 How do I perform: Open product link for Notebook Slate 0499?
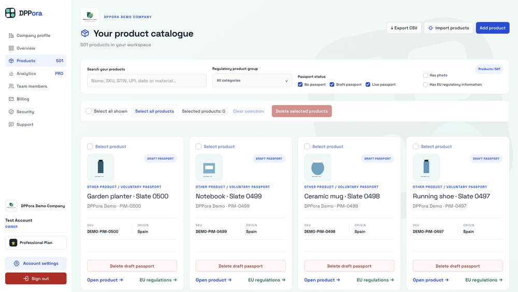pos(213,280)
